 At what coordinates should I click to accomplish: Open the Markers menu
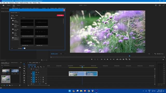coord(17,3)
